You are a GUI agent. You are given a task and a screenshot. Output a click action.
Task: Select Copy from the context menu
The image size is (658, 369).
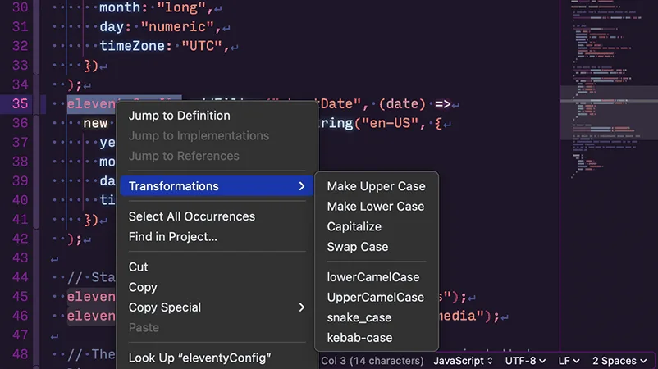pyautogui.click(x=217, y=287)
